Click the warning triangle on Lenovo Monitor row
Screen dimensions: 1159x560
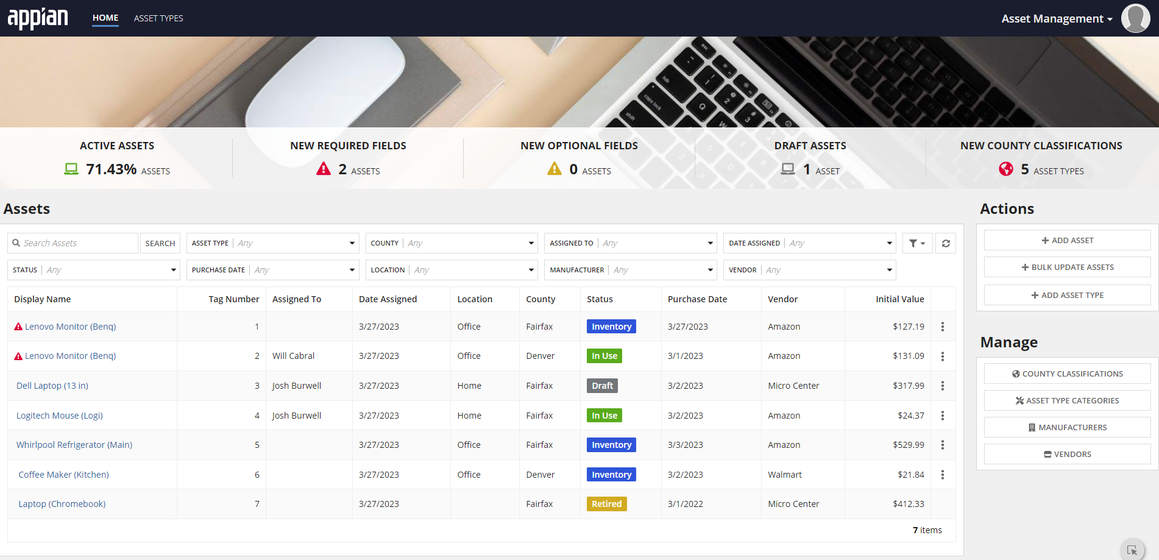point(18,326)
